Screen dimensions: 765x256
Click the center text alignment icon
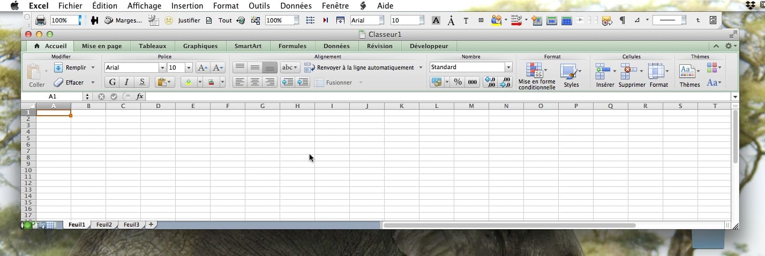click(255, 82)
